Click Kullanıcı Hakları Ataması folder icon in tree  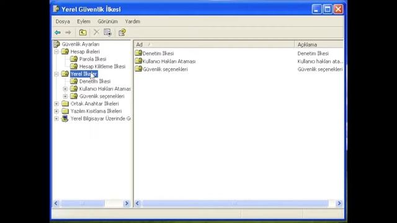74,89
